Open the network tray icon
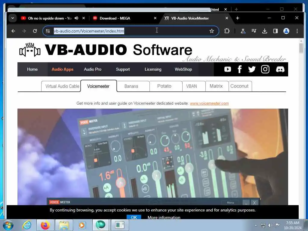Image resolution: width=308 pixels, height=231 pixels. 263,225
